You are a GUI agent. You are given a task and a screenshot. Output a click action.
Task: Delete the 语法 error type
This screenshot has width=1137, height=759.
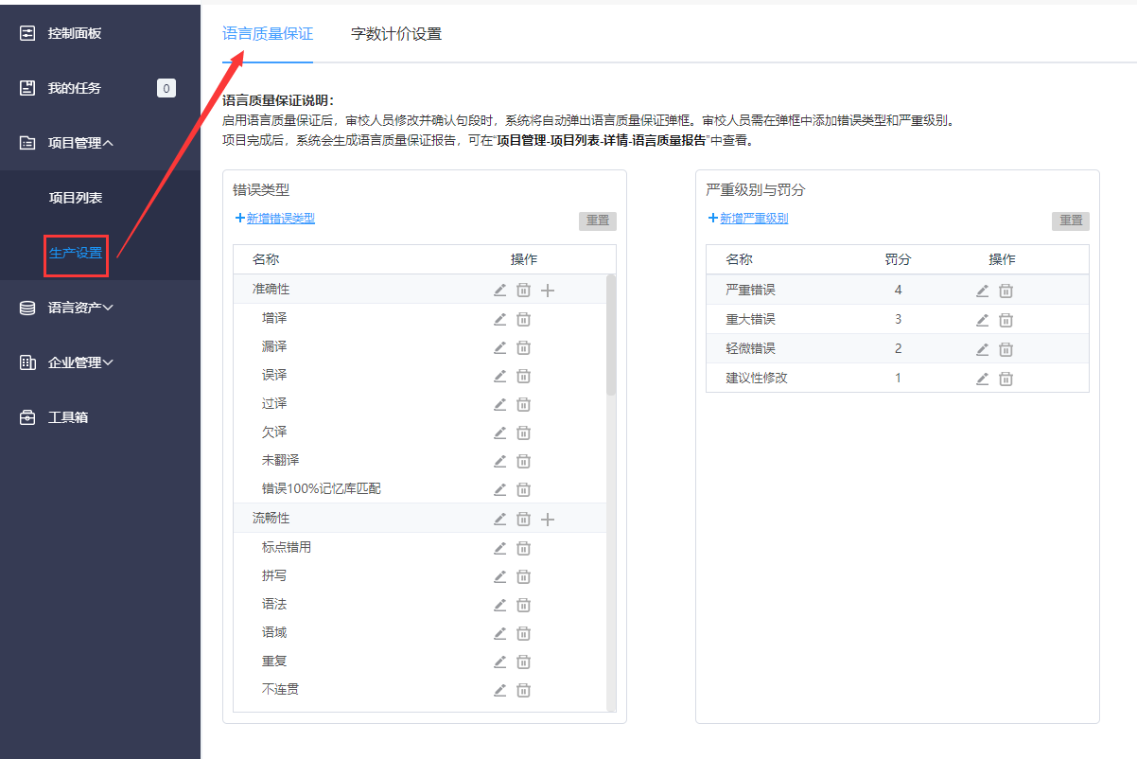tap(523, 605)
